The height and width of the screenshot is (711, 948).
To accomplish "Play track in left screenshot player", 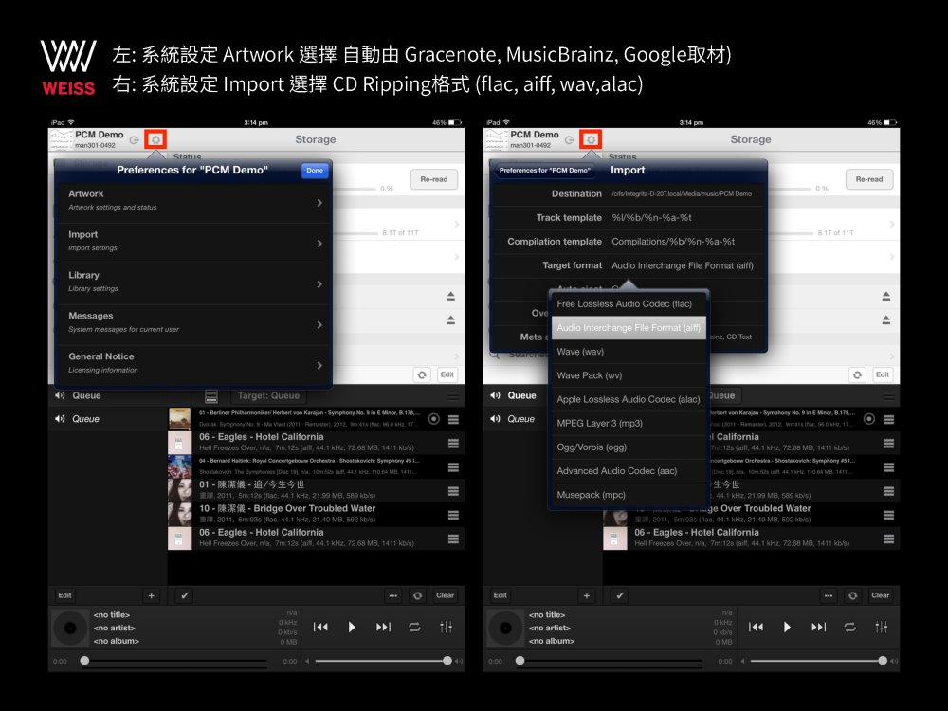I will [x=352, y=627].
